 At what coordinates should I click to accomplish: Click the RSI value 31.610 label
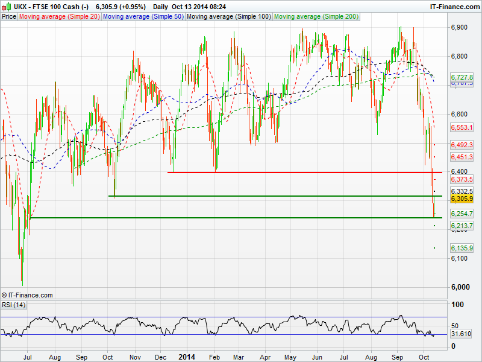(461, 334)
